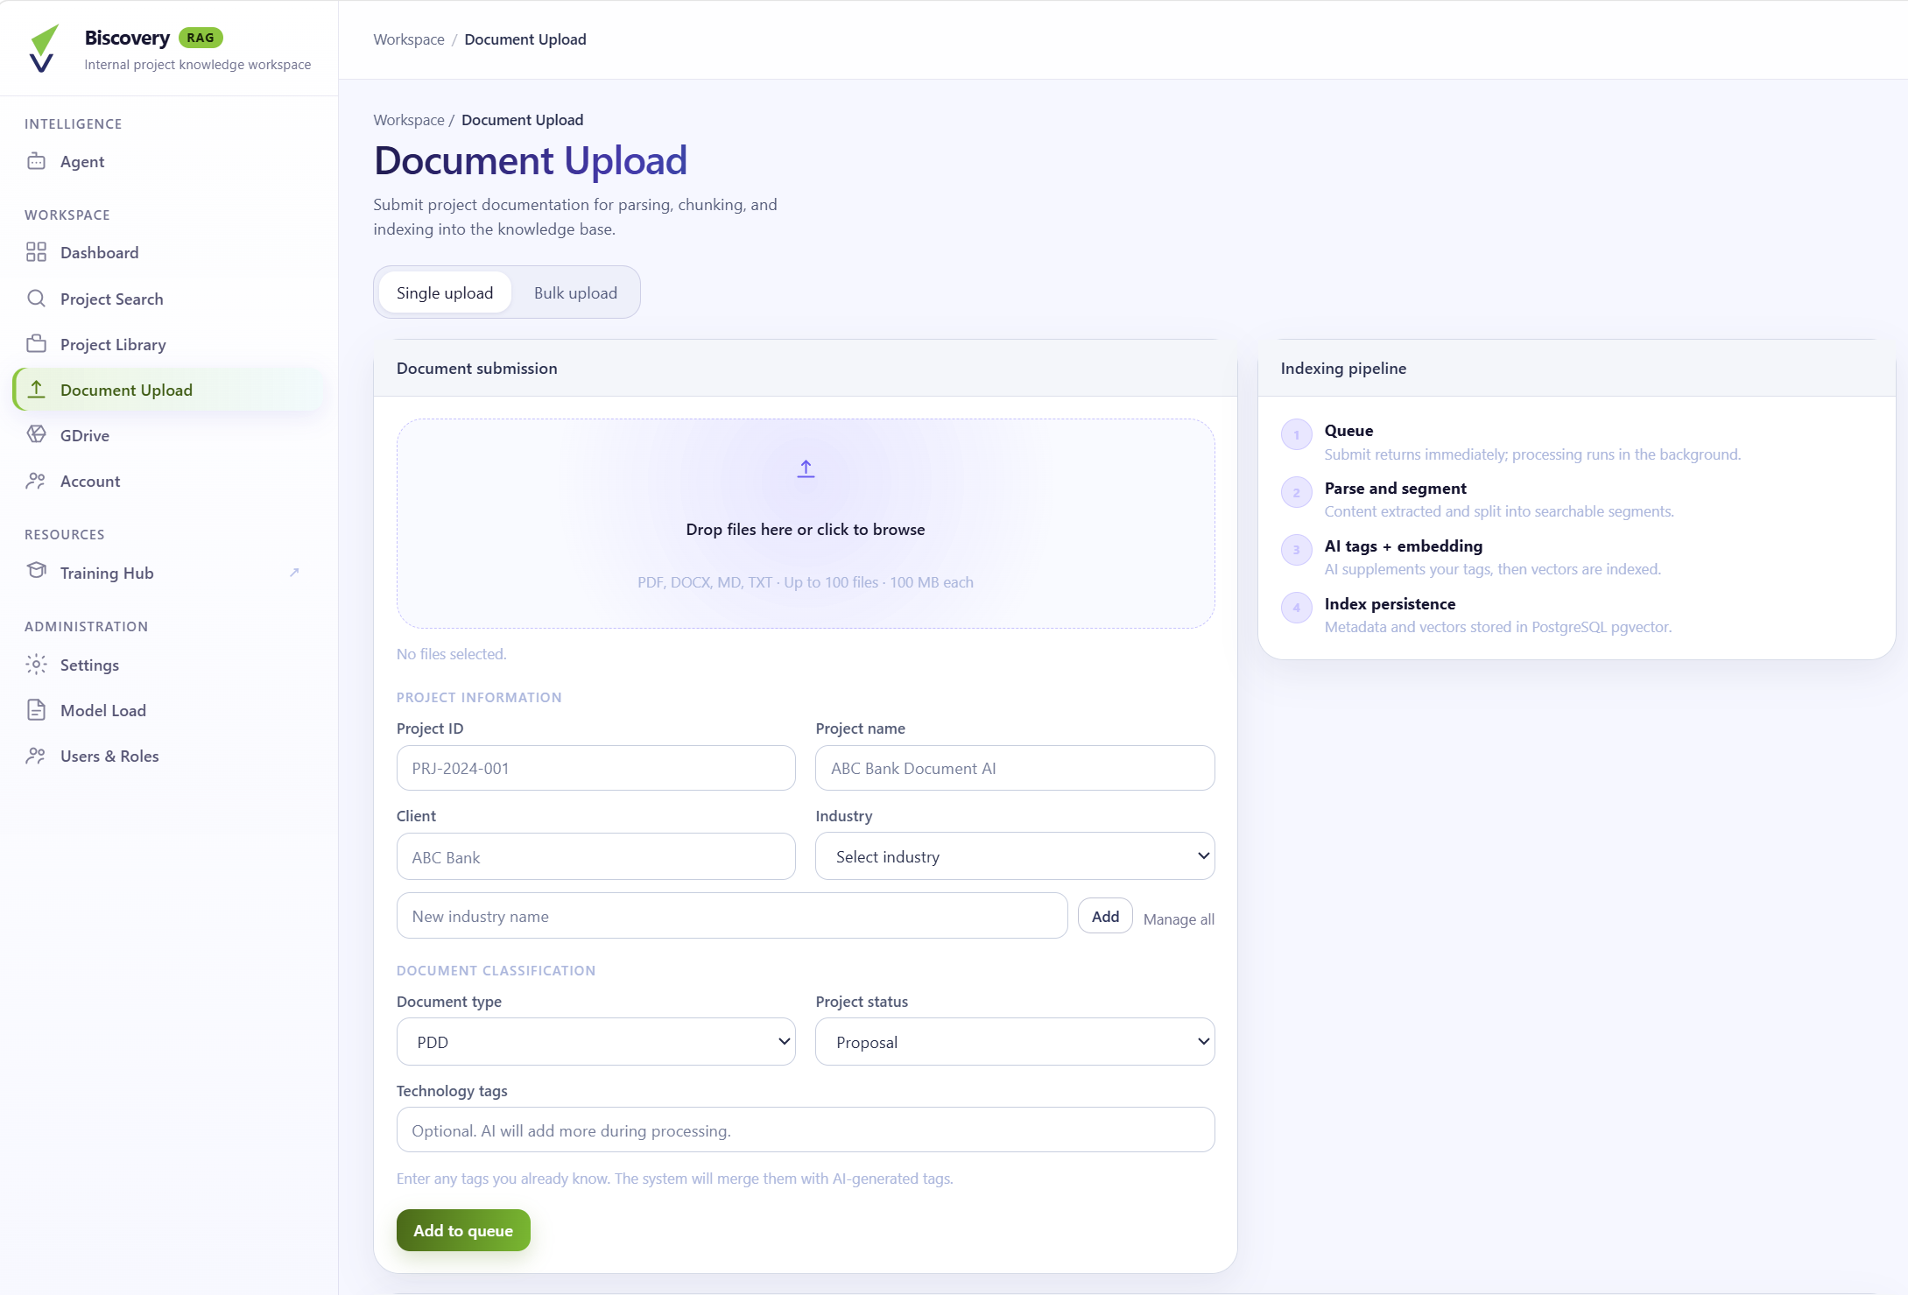
Task: Click the RAG badge next to Biscovery
Action: pyautogui.click(x=201, y=38)
